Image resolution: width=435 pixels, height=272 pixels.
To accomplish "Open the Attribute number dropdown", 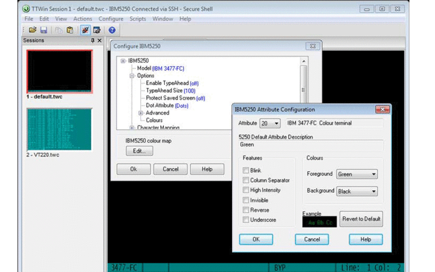I will pyautogui.click(x=270, y=123).
